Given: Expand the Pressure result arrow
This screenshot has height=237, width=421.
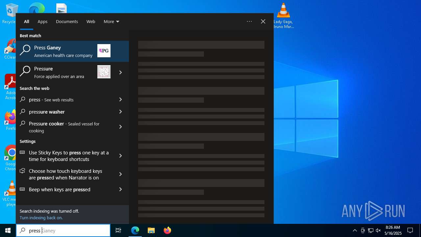Looking at the screenshot, I should (120, 72).
